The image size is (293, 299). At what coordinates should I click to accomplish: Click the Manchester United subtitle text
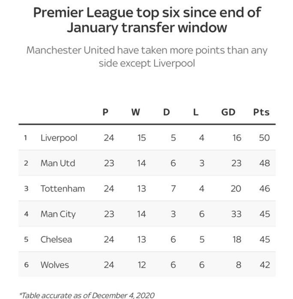pos(147,57)
